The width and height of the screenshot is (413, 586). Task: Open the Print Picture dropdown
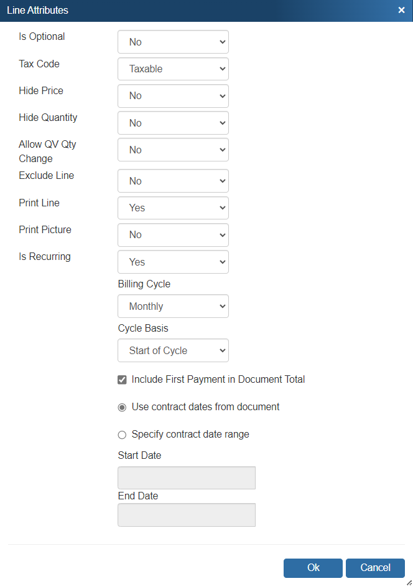point(173,235)
